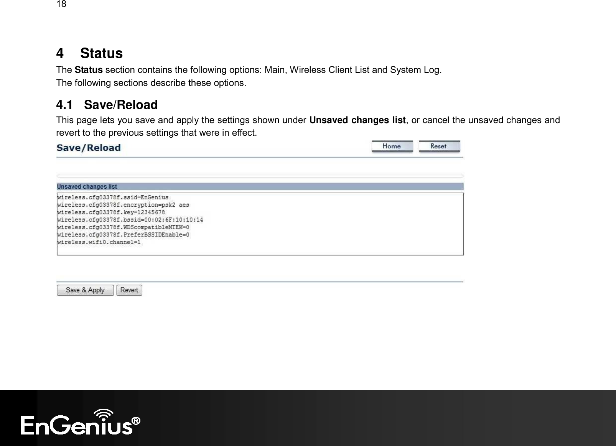The height and width of the screenshot is (446, 616).
Task: Click the Reset button
Action: click(439, 146)
